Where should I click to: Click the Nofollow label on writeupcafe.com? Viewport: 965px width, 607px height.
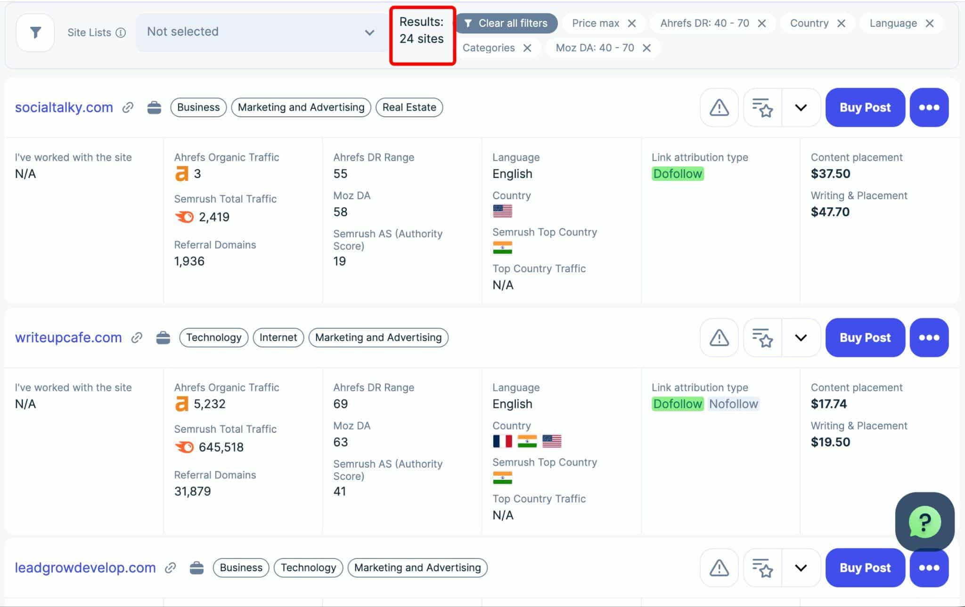[733, 404]
